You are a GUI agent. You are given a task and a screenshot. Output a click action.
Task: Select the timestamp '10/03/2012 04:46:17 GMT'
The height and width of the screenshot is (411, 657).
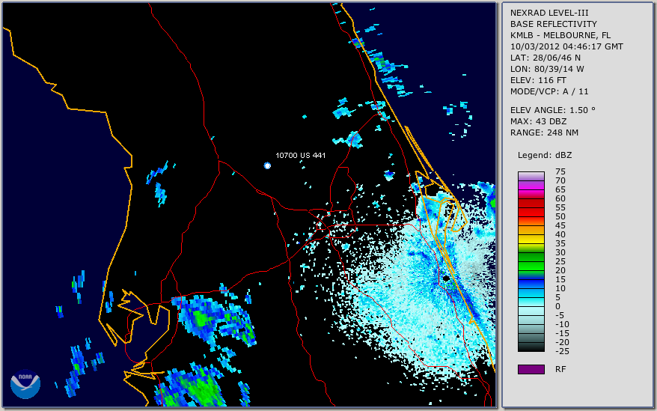click(x=566, y=46)
